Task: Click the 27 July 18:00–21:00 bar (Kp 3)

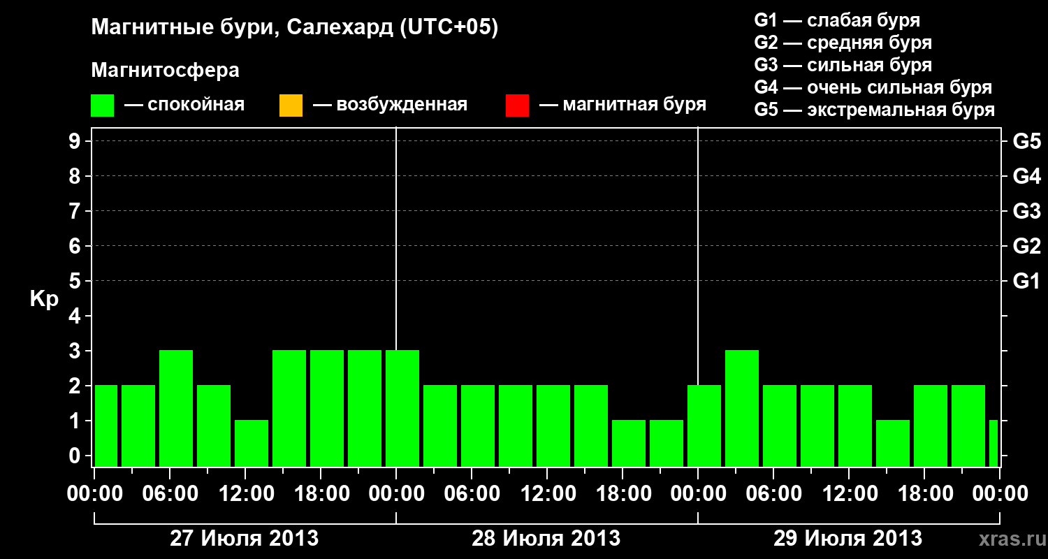Action: 327,408
